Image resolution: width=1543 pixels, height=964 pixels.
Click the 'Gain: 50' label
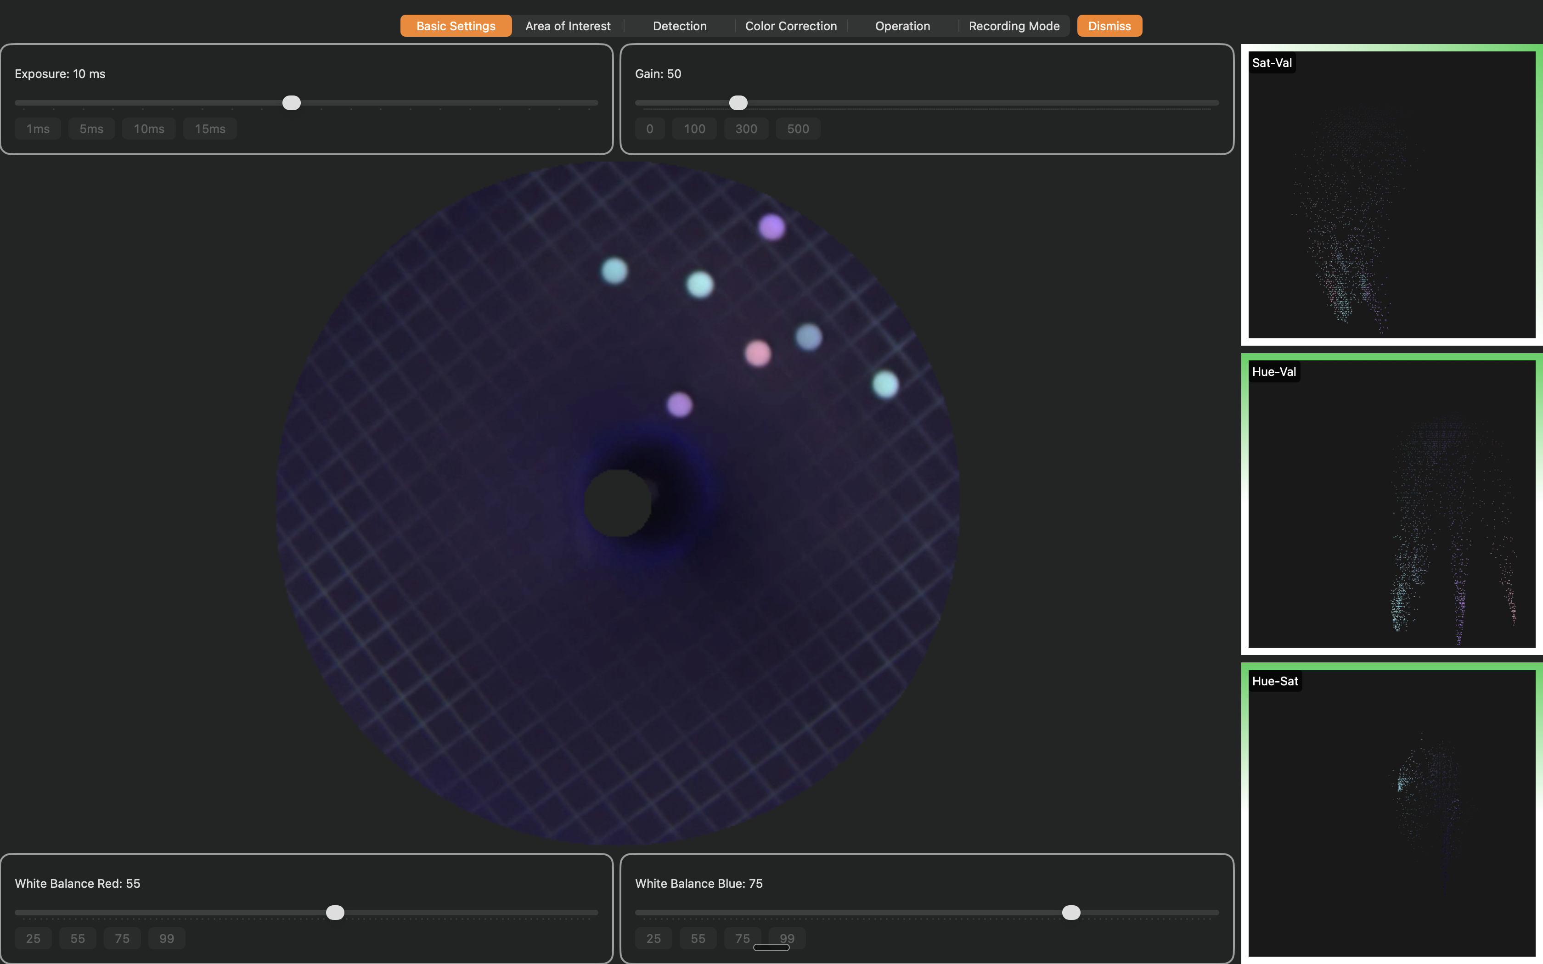point(658,74)
